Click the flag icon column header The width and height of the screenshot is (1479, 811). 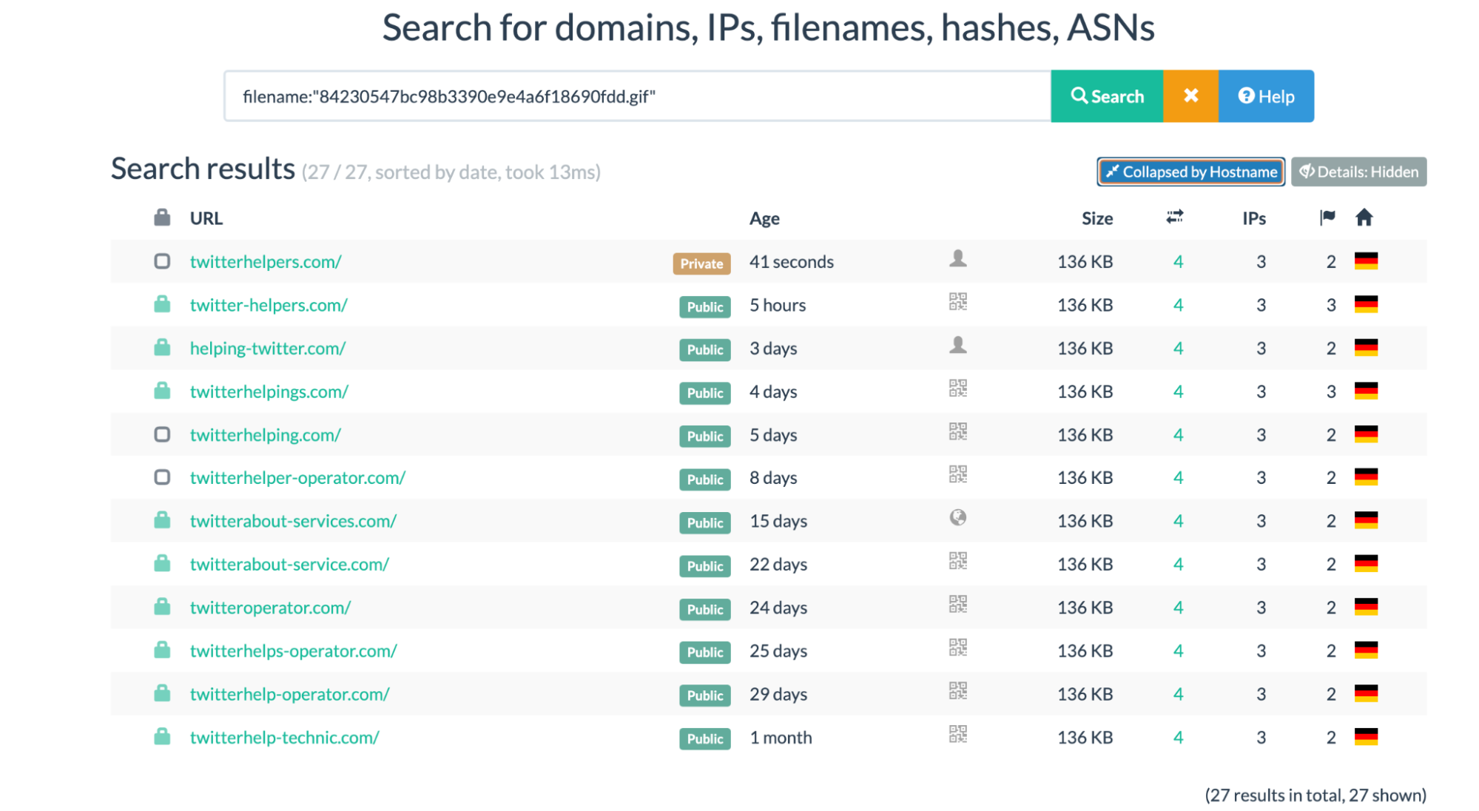tap(1327, 217)
